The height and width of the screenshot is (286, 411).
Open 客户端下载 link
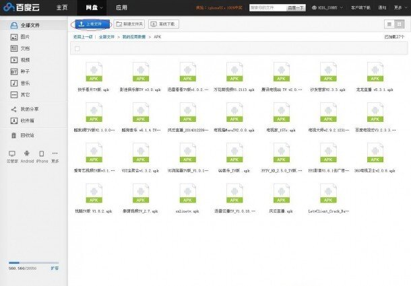pyautogui.click(x=360, y=8)
